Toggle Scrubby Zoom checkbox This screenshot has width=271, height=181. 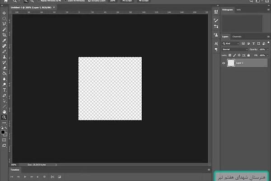coord(89,1)
